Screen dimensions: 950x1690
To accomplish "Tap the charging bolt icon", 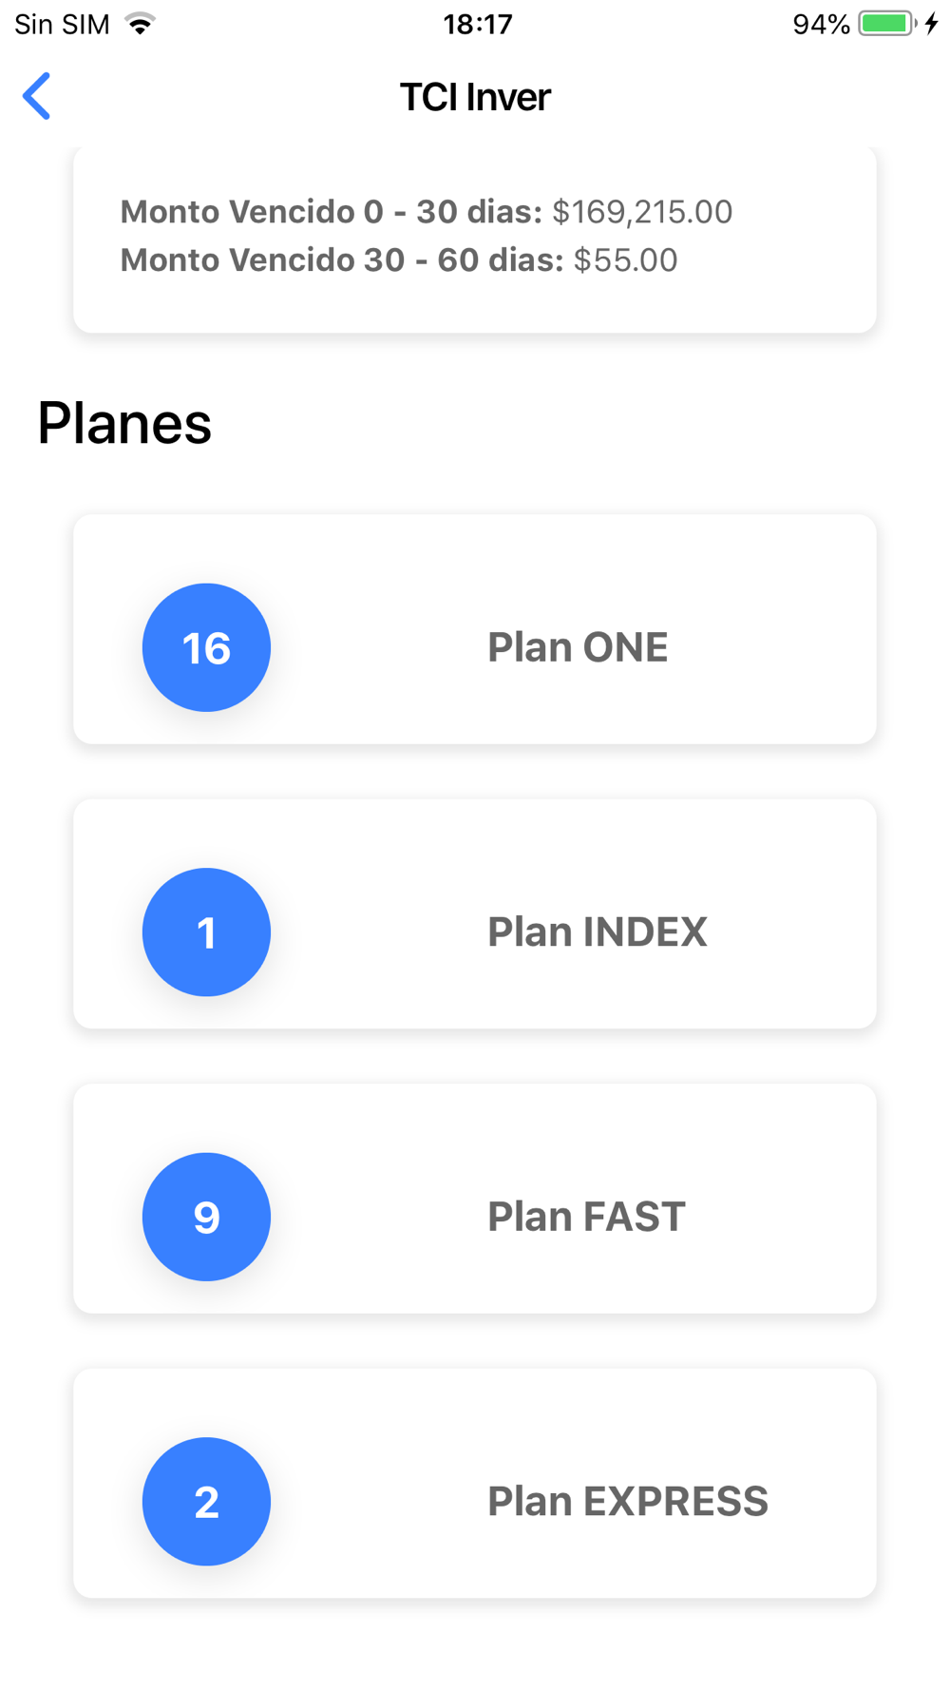I will click(x=932, y=24).
